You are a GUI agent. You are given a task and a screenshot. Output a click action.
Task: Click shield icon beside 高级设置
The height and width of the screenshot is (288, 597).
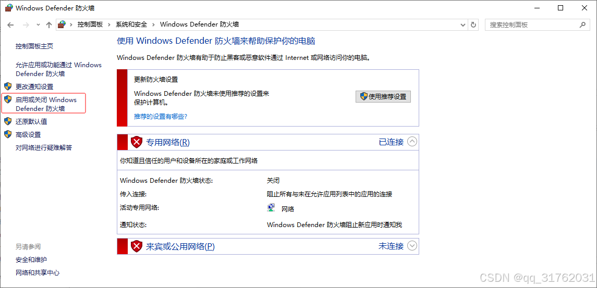(x=8, y=134)
